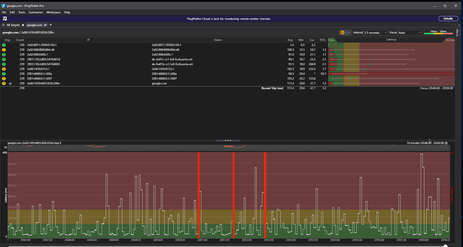Click the hop 4 green circle icon
The image size is (463, 247).
[4, 59]
